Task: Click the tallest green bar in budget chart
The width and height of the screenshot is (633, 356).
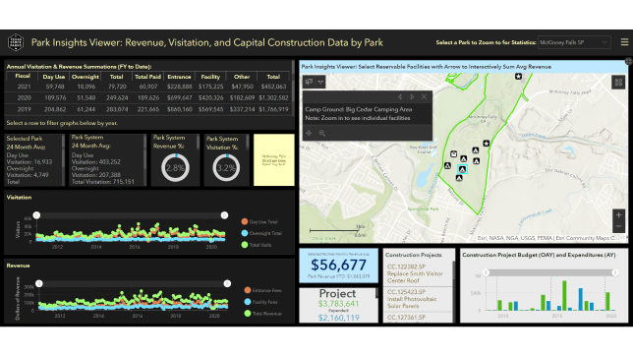Action: click(564, 296)
